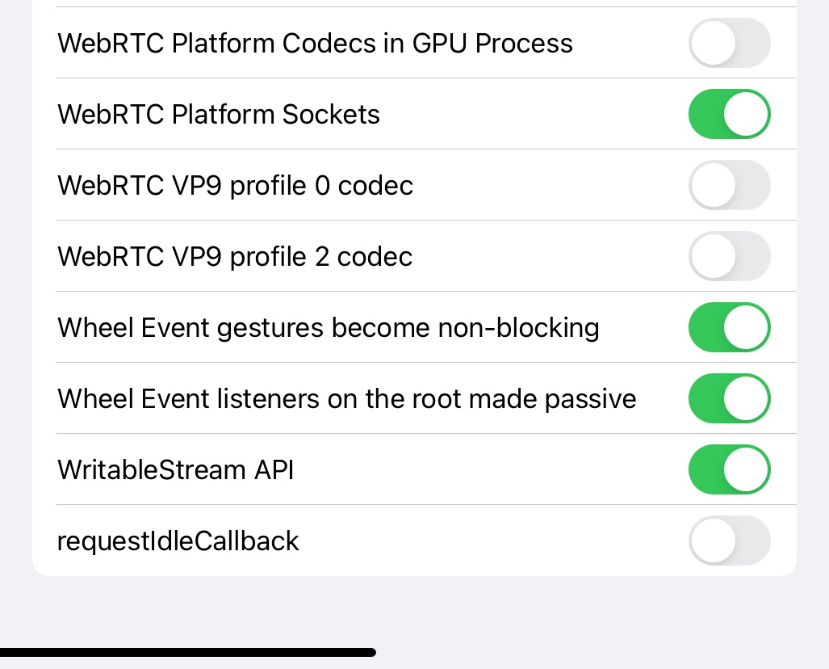Tap the "WebRTC Platform Codecs in GPU Process" label
This screenshot has width=829, height=669.
315,44
